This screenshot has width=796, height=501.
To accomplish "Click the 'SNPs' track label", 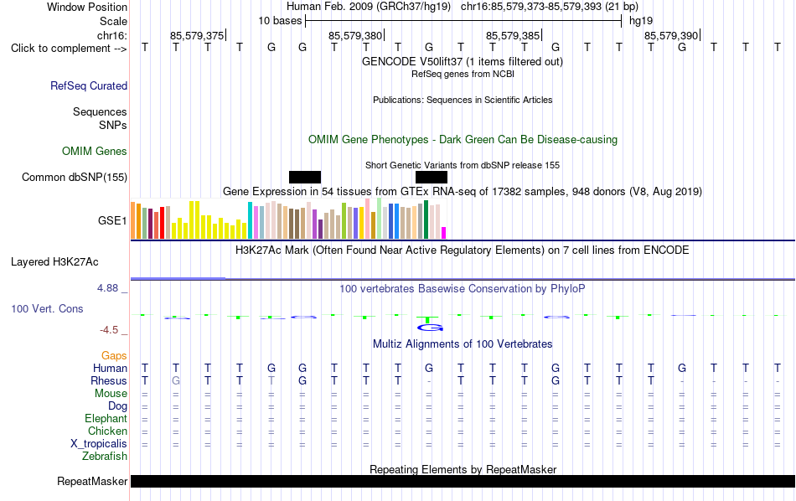I will (x=113, y=125).
